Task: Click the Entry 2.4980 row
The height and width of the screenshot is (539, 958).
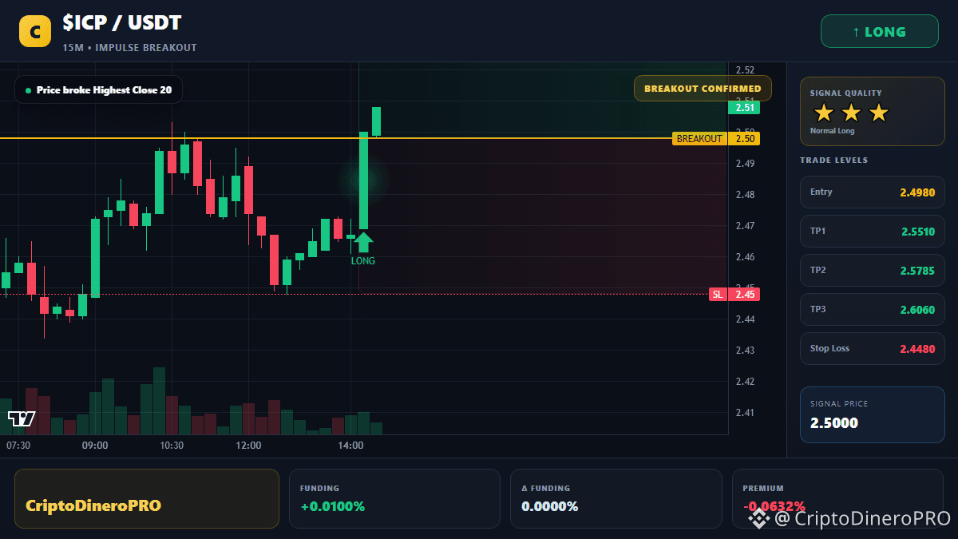Action: (873, 192)
